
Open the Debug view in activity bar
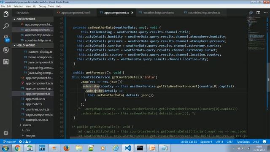(x=6, y=50)
